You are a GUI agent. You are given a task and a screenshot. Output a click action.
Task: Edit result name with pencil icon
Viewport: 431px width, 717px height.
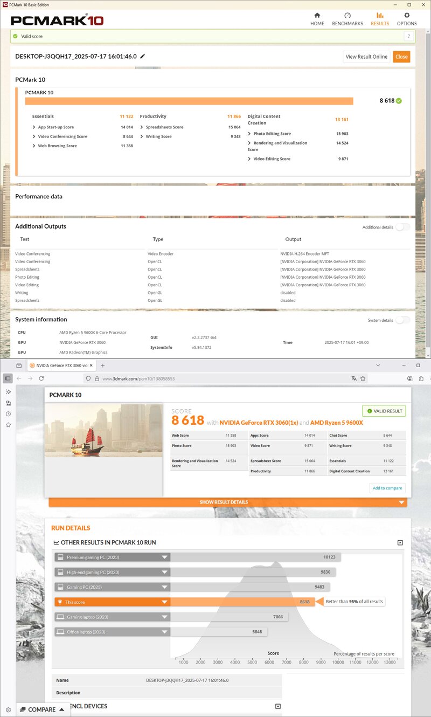point(142,56)
